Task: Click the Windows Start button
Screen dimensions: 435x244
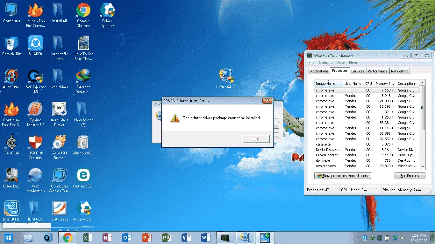Action: 8,238
